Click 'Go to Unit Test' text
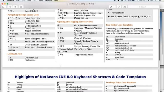 [81, 10]
